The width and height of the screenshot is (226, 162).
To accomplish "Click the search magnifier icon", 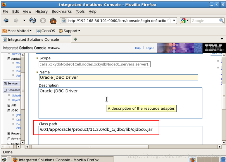I will (221, 20).
